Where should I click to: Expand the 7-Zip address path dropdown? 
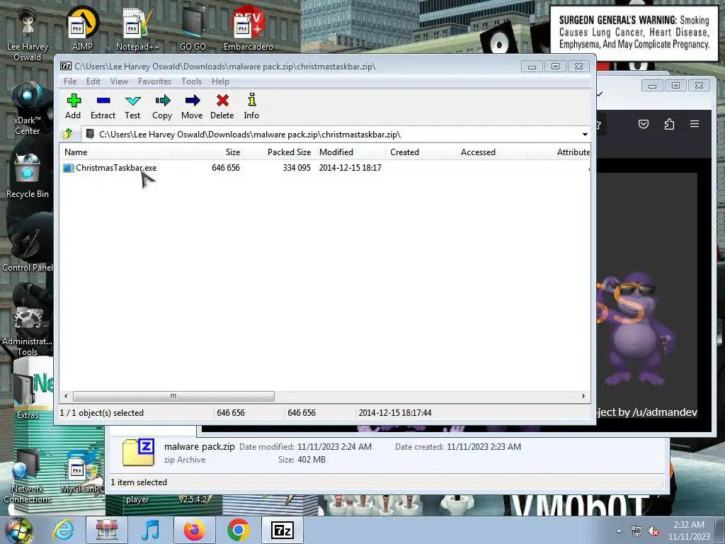coord(585,135)
